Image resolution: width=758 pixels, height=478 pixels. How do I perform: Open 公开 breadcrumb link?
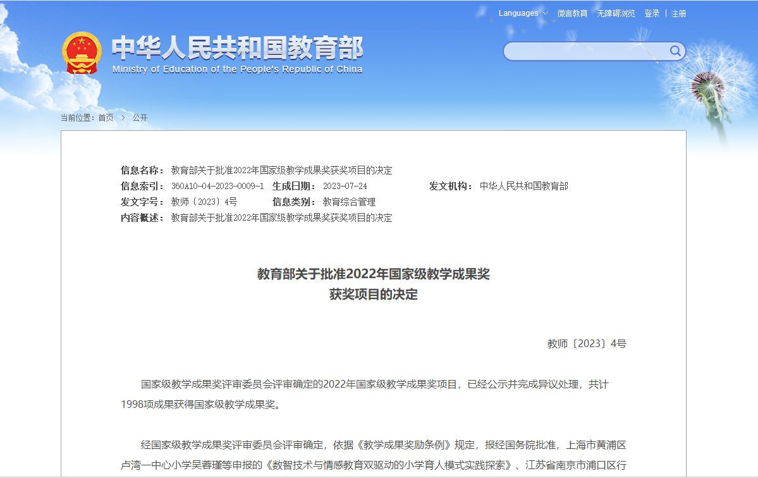point(140,118)
